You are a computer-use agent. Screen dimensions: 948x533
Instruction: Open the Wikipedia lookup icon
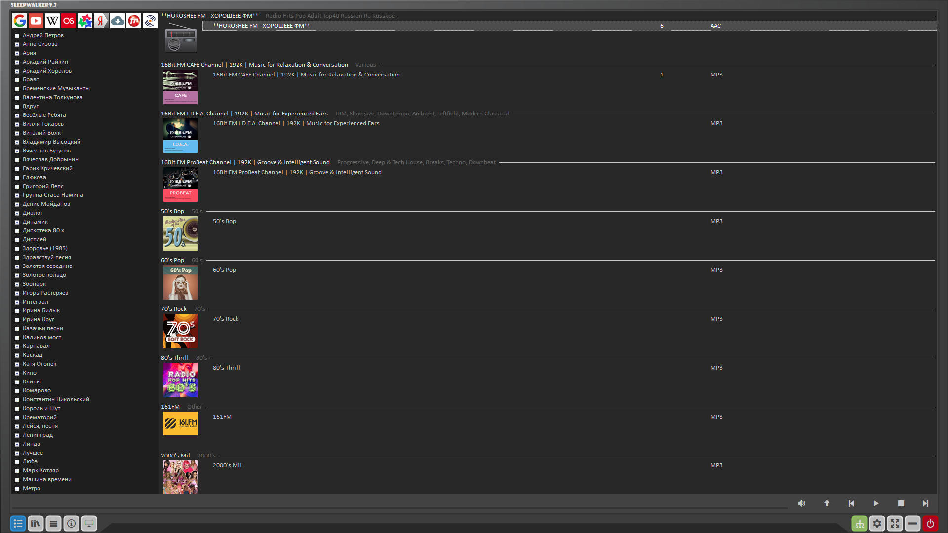(x=52, y=21)
